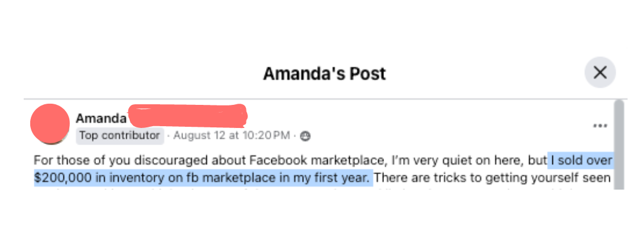Click the highlighted $200,000 amount
The height and width of the screenshot is (237, 640).
[63, 179]
